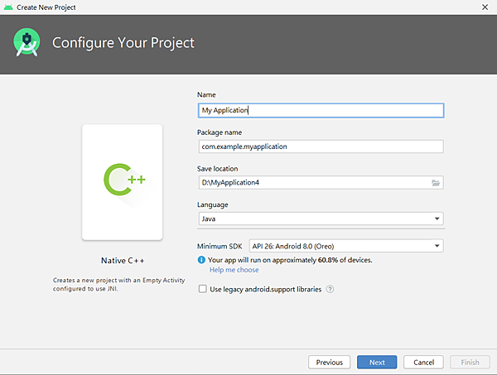Enable the legacy android.support libraries checkbox

tap(203, 289)
